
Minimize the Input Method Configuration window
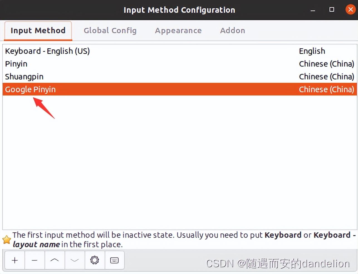point(313,9)
